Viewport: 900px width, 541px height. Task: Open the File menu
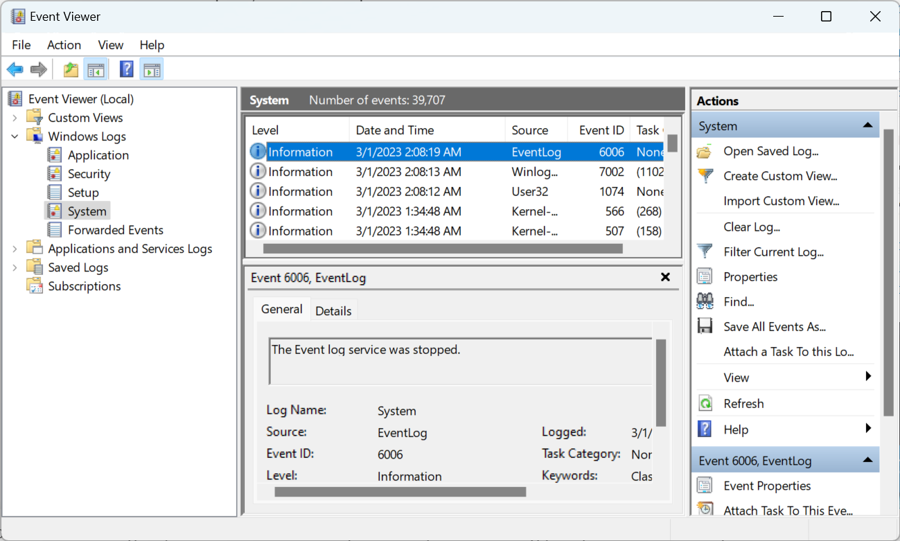tap(21, 45)
